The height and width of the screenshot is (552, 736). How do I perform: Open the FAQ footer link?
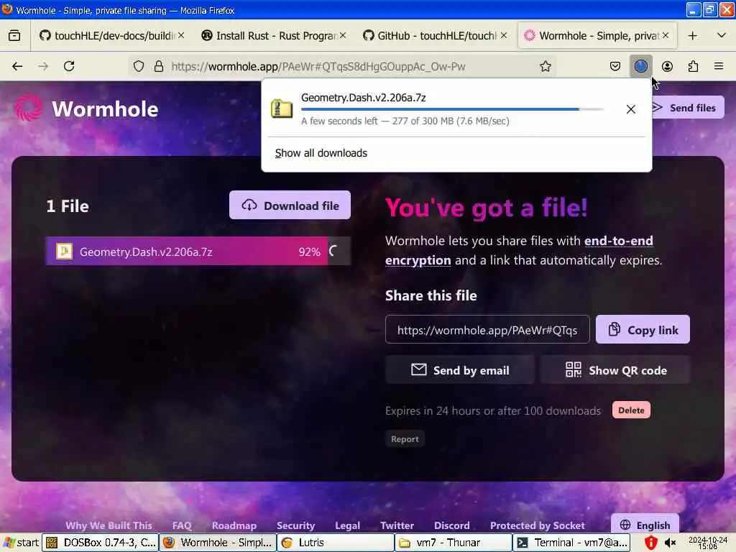182,525
